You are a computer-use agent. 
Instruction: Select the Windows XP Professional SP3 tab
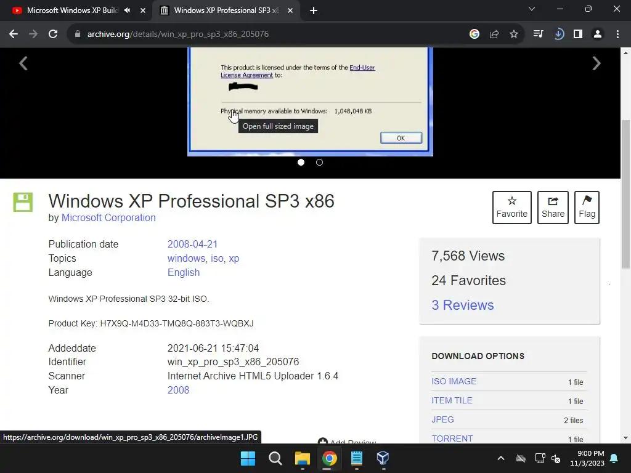click(226, 10)
